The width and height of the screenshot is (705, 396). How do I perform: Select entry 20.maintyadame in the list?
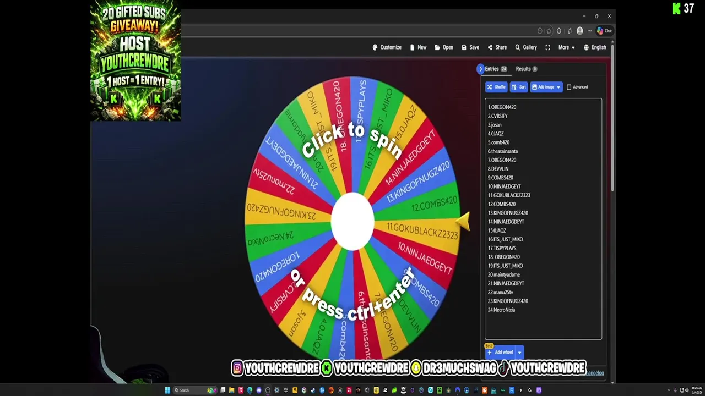pos(503,274)
